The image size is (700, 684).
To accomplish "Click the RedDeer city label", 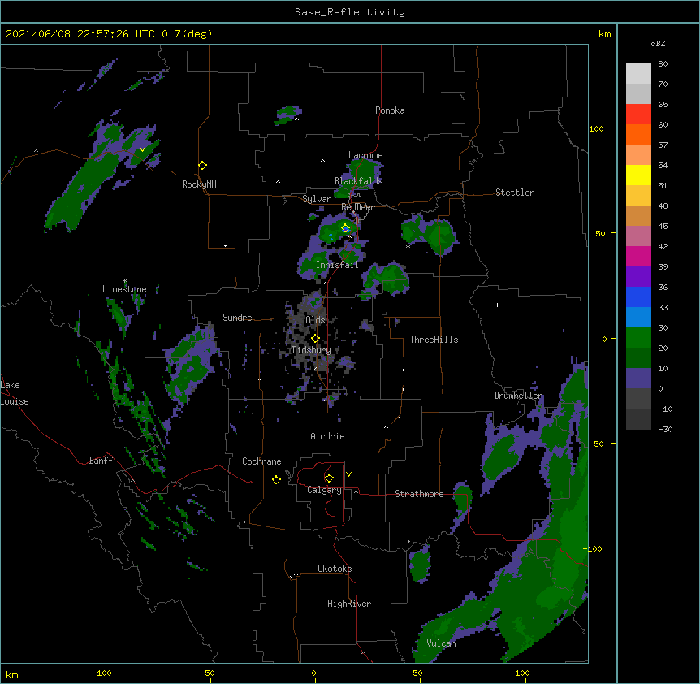I will (x=357, y=207).
